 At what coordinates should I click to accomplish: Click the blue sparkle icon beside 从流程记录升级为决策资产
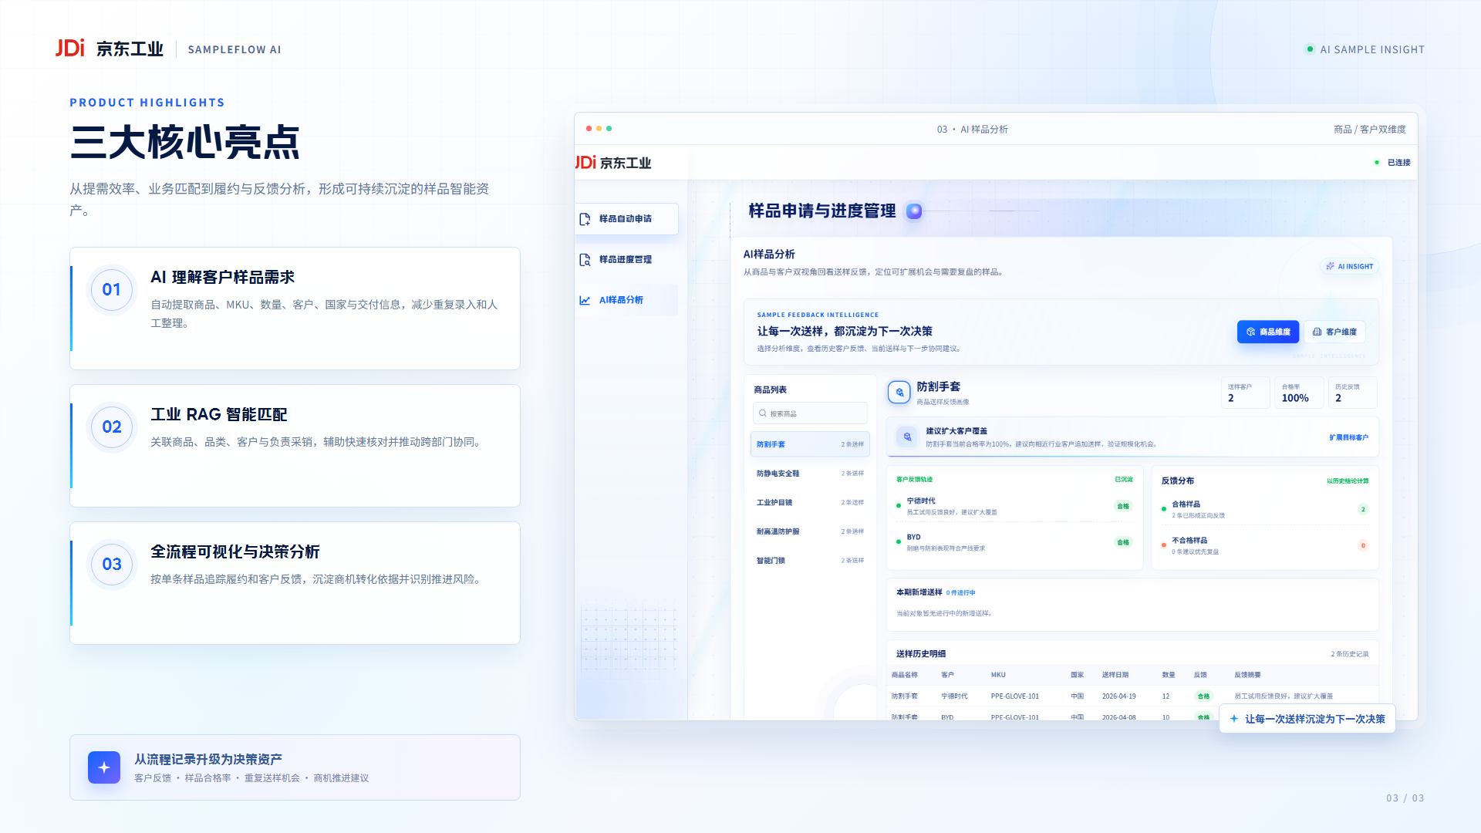point(104,767)
